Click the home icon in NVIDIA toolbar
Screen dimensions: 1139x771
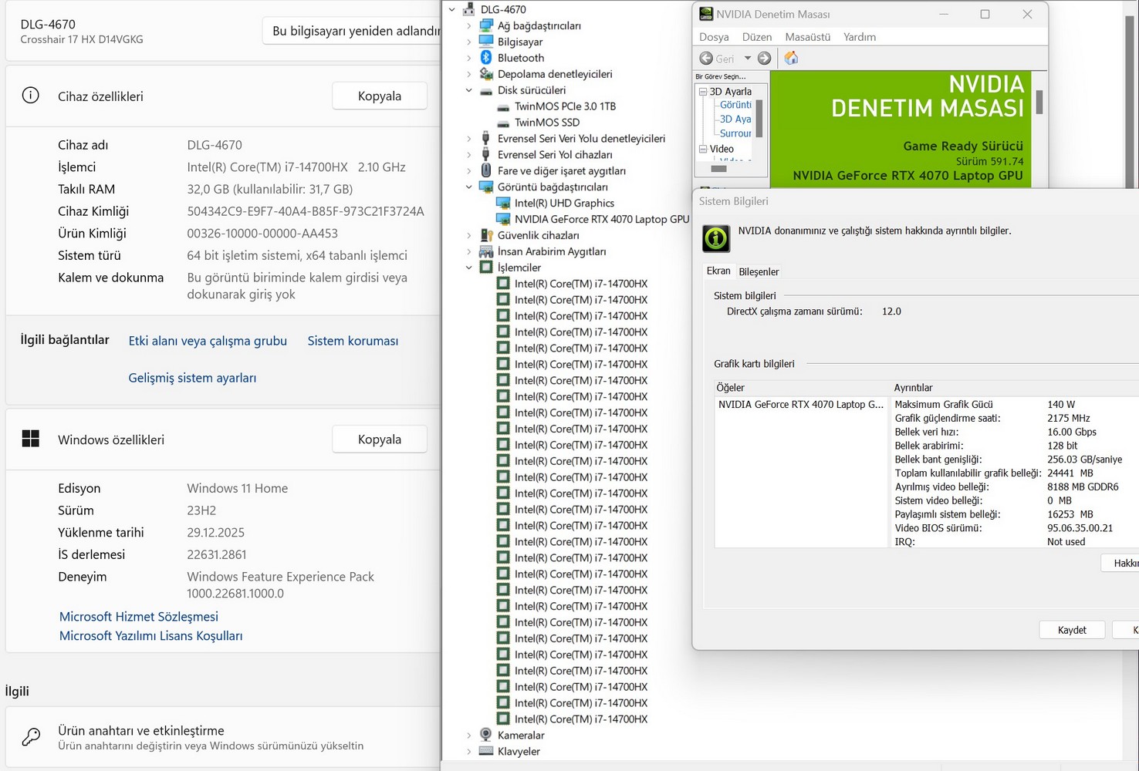(x=791, y=58)
